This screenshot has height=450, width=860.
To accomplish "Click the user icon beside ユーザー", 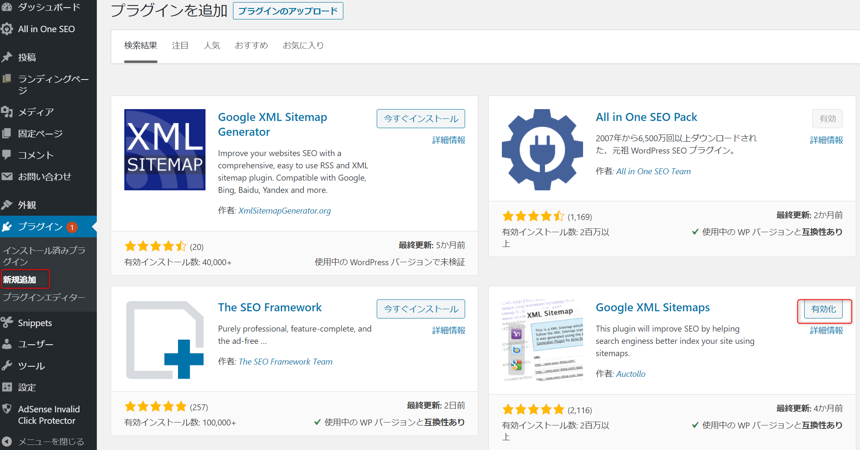I will click(7, 344).
